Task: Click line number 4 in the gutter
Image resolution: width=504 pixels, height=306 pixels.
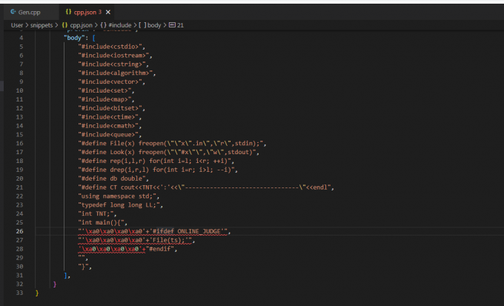Action: [x=21, y=36]
